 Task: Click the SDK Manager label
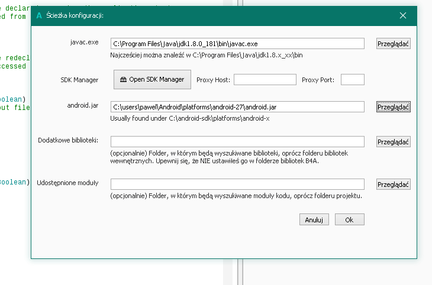pos(79,79)
